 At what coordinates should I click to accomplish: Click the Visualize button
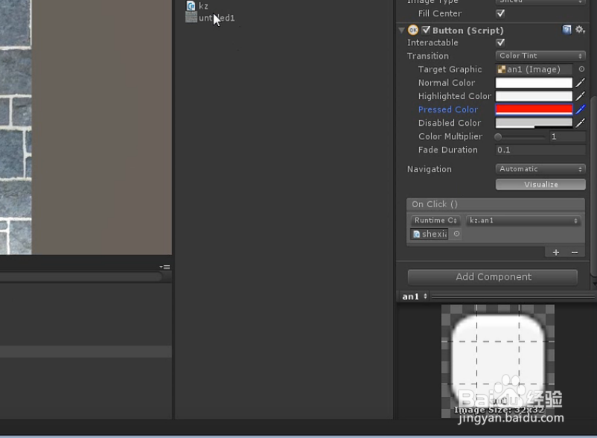pos(540,184)
